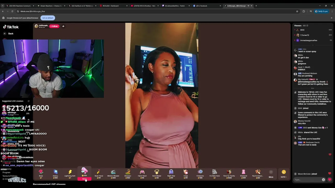
Task: Open viewer immadawgyouaflea in the ranking
Action: pos(313,40)
